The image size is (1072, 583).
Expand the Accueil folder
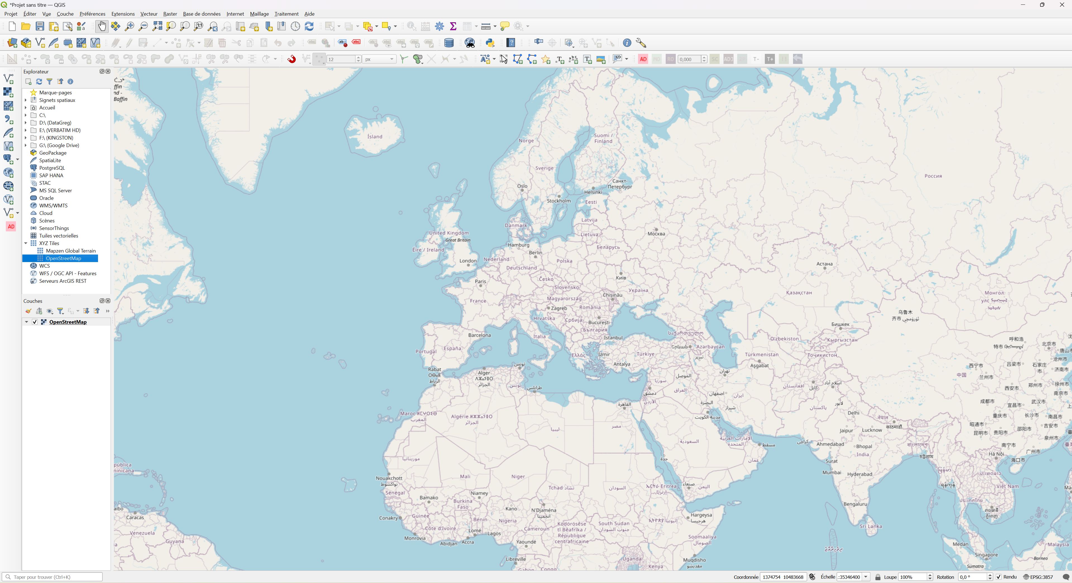pyautogui.click(x=26, y=108)
